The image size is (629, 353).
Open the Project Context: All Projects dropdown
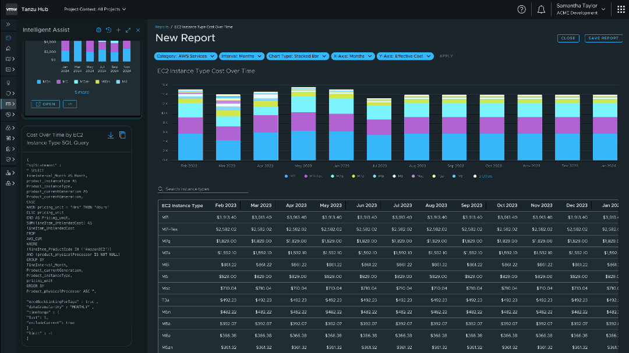[95, 9]
